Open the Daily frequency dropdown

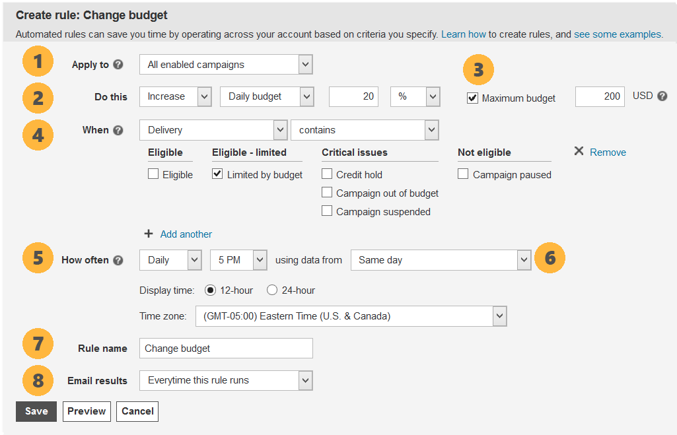click(x=170, y=260)
